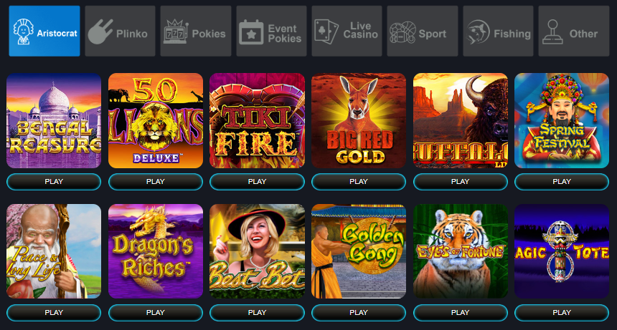Viewport: 617px width, 330px height.
Task: Start Golden Gong with its Play button
Action: coord(359,313)
